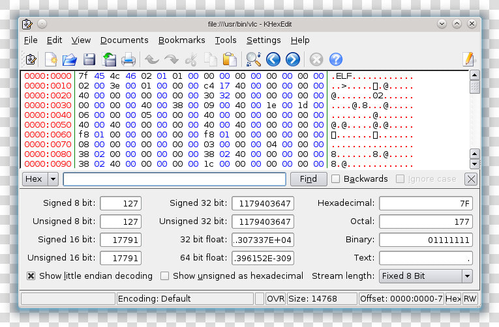Click the offset label 0000:0090
This screenshot has height=327, width=499.
point(48,164)
